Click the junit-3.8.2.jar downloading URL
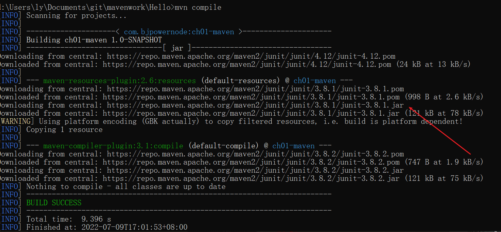501x232 pixels. click(x=255, y=170)
